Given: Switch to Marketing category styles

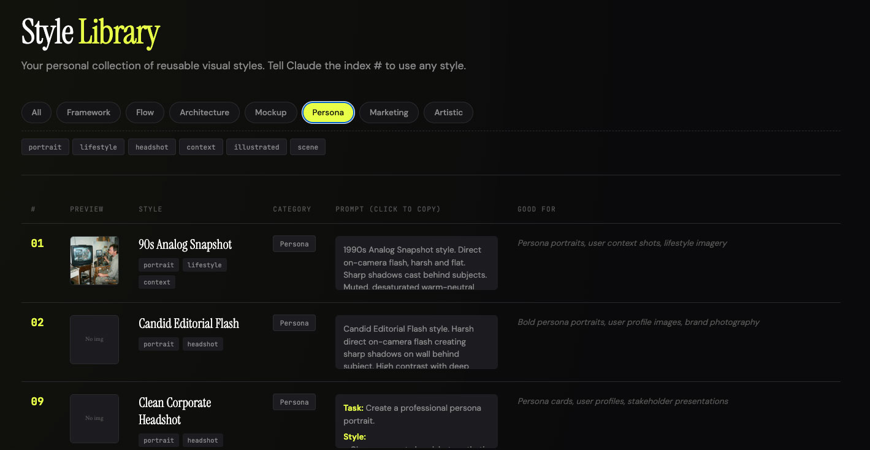Looking at the screenshot, I should [389, 112].
